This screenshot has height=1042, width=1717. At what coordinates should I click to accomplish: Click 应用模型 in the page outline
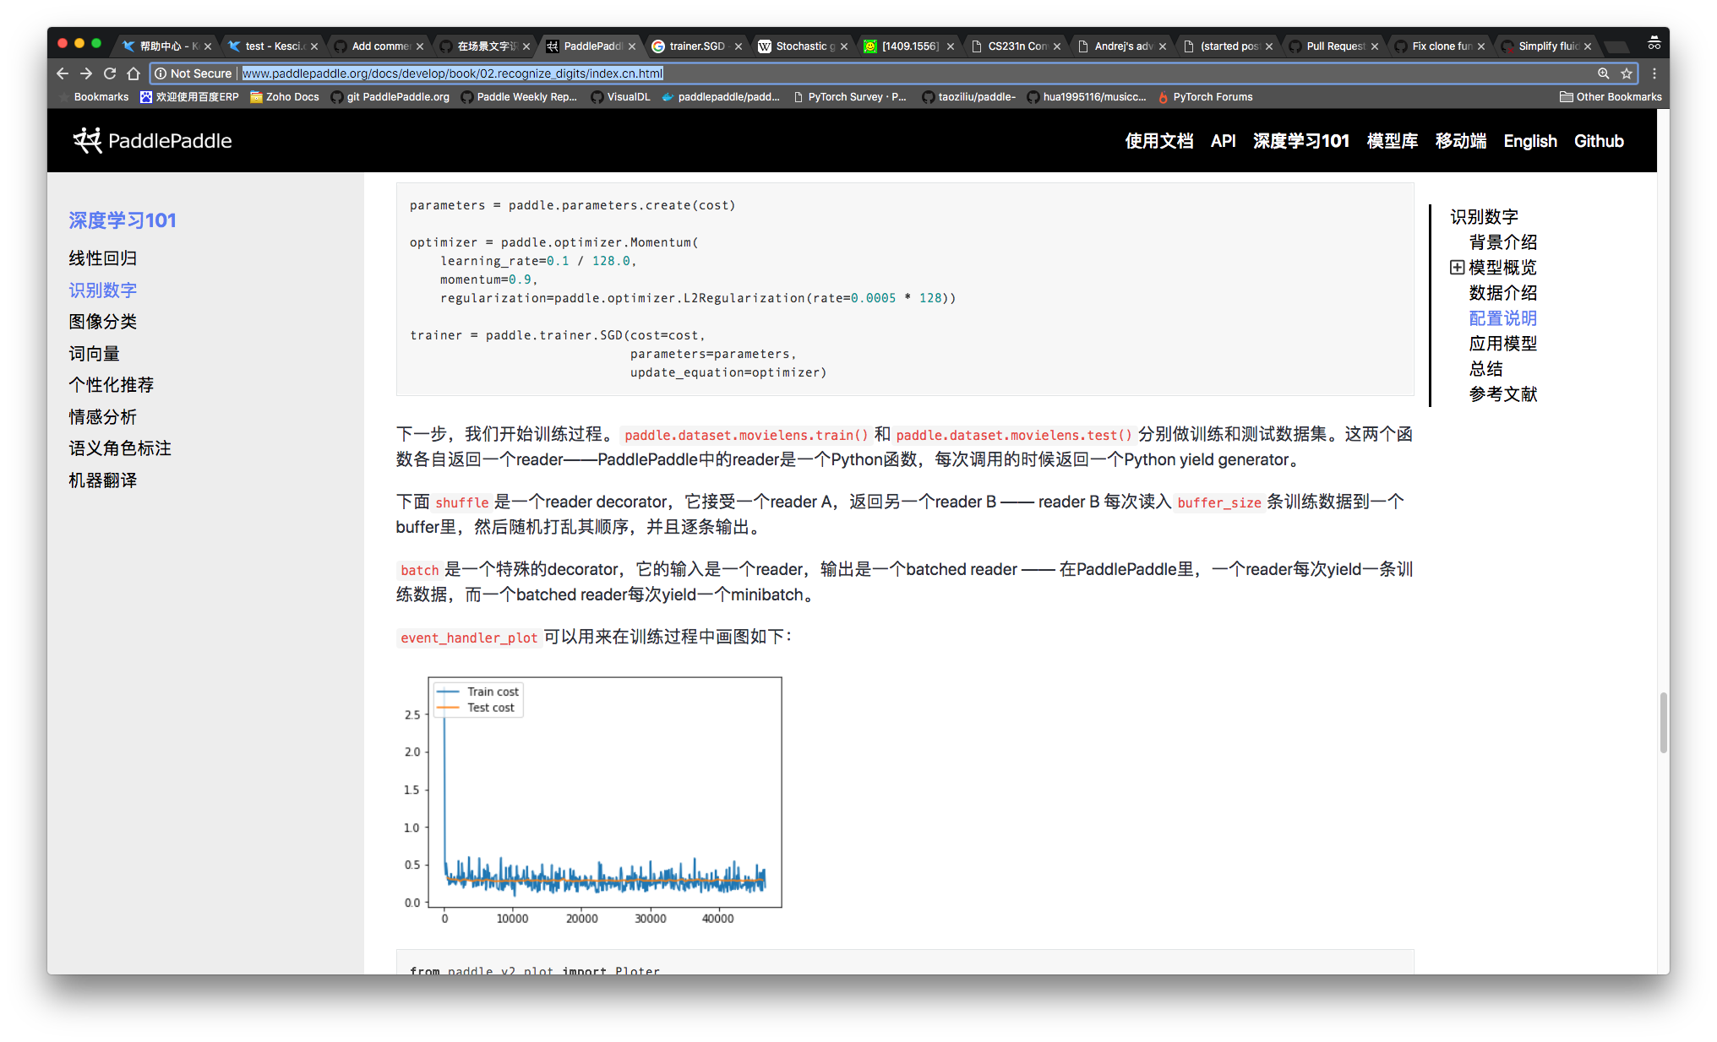click(1502, 344)
